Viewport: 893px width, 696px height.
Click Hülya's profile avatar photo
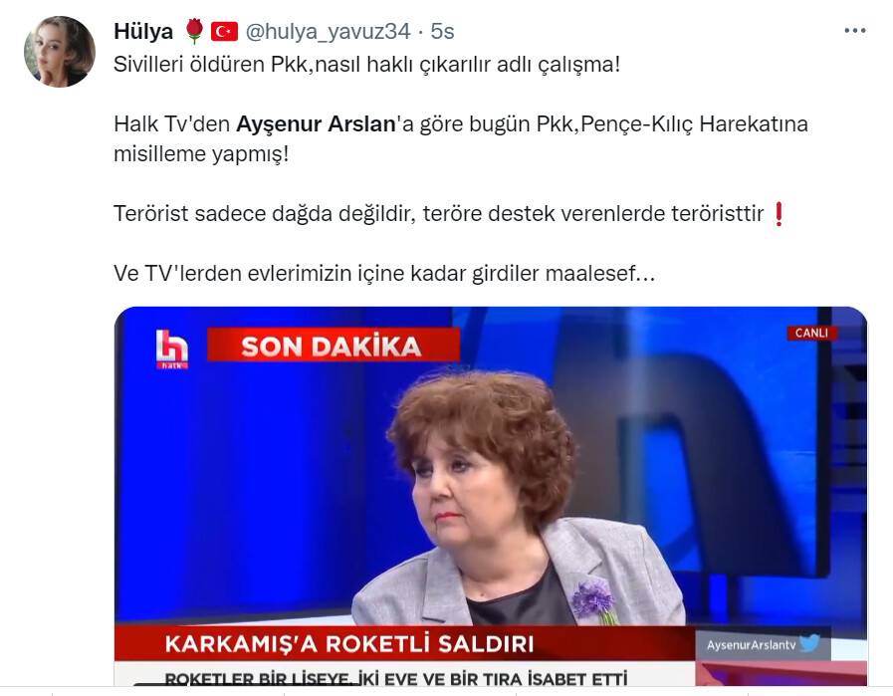click(x=60, y=51)
